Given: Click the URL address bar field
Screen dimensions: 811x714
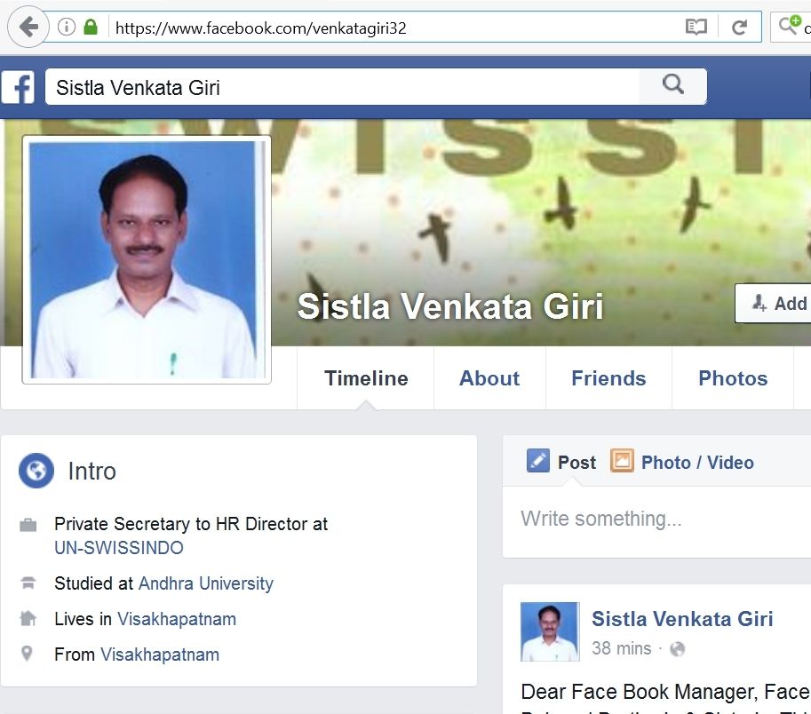Looking at the screenshot, I should [394, 28].
